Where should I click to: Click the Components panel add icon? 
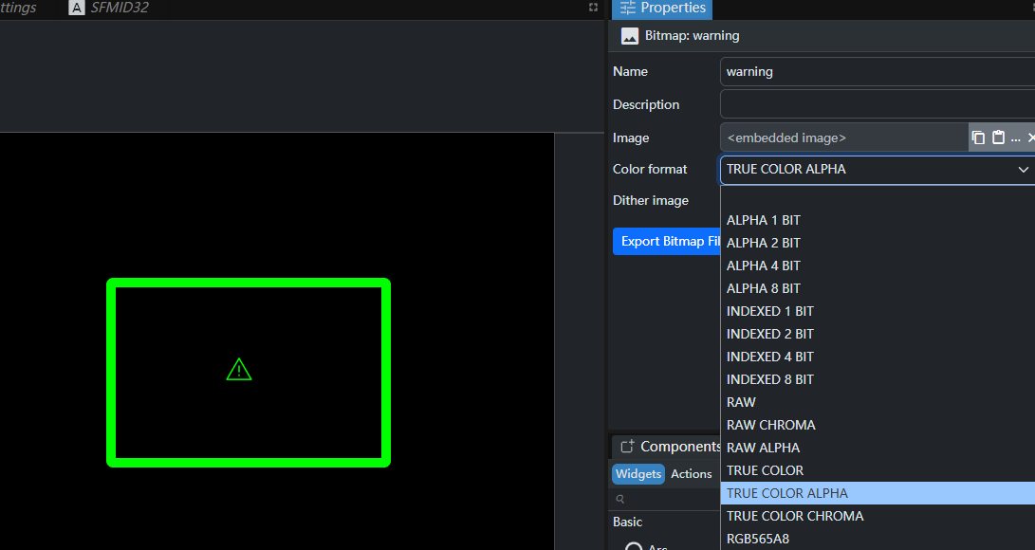(627, 447)
